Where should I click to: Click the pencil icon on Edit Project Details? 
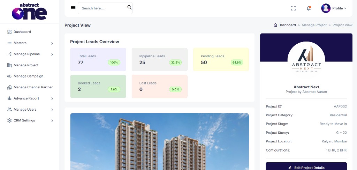tap(290, 168)
